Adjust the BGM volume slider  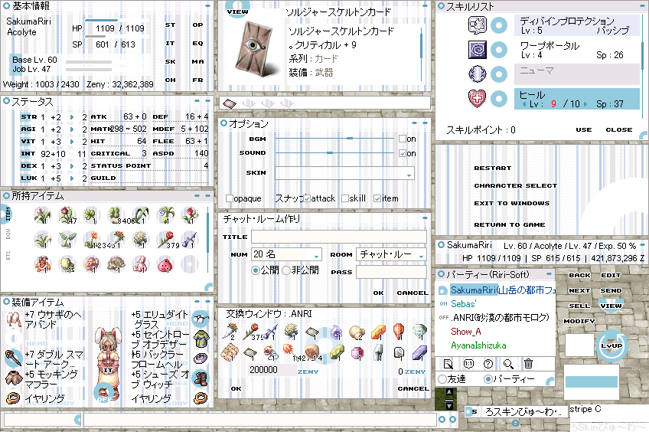(x=350, y=139)
